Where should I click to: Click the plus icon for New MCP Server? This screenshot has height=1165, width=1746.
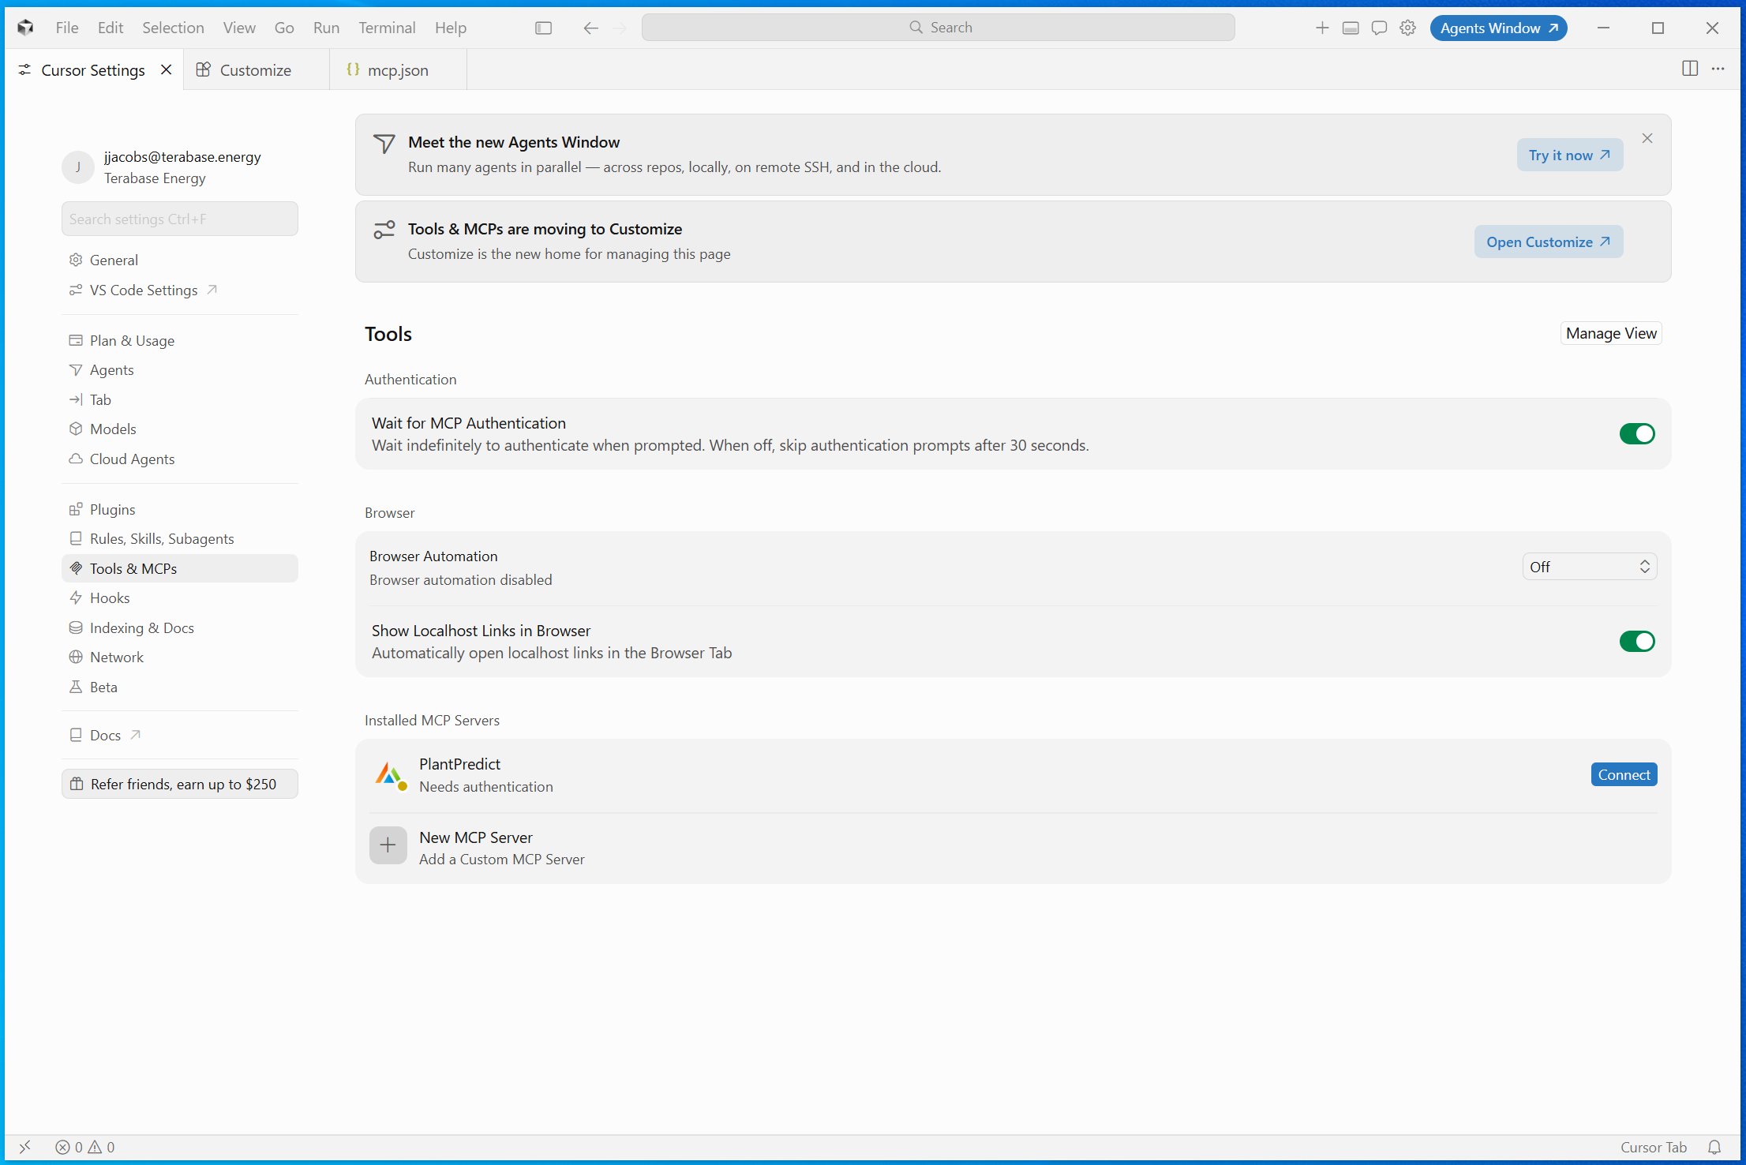(x=388, y=845)
